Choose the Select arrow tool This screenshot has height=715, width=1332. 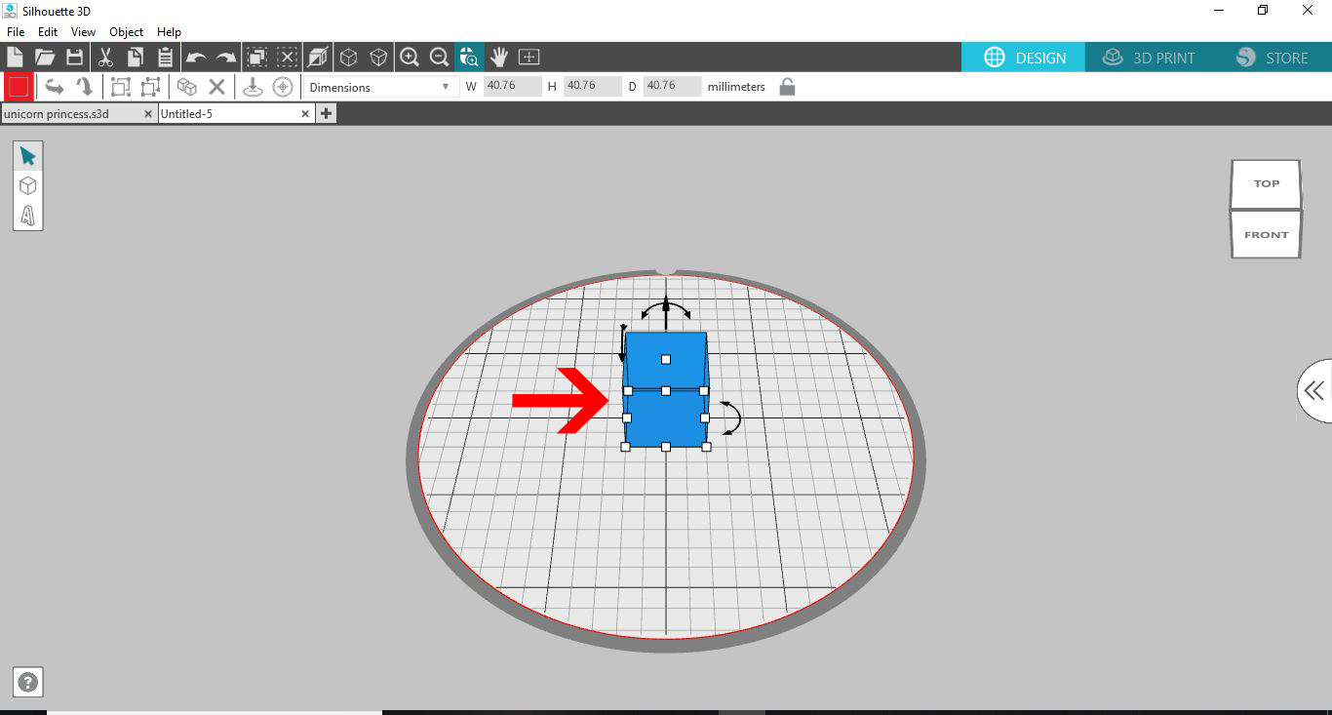click(x=27, y=156)
